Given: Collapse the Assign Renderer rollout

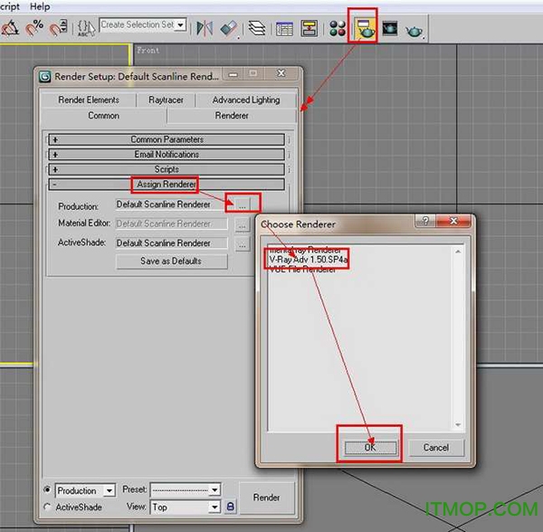Looking at the screenshot, I should (x=167, y=185).
